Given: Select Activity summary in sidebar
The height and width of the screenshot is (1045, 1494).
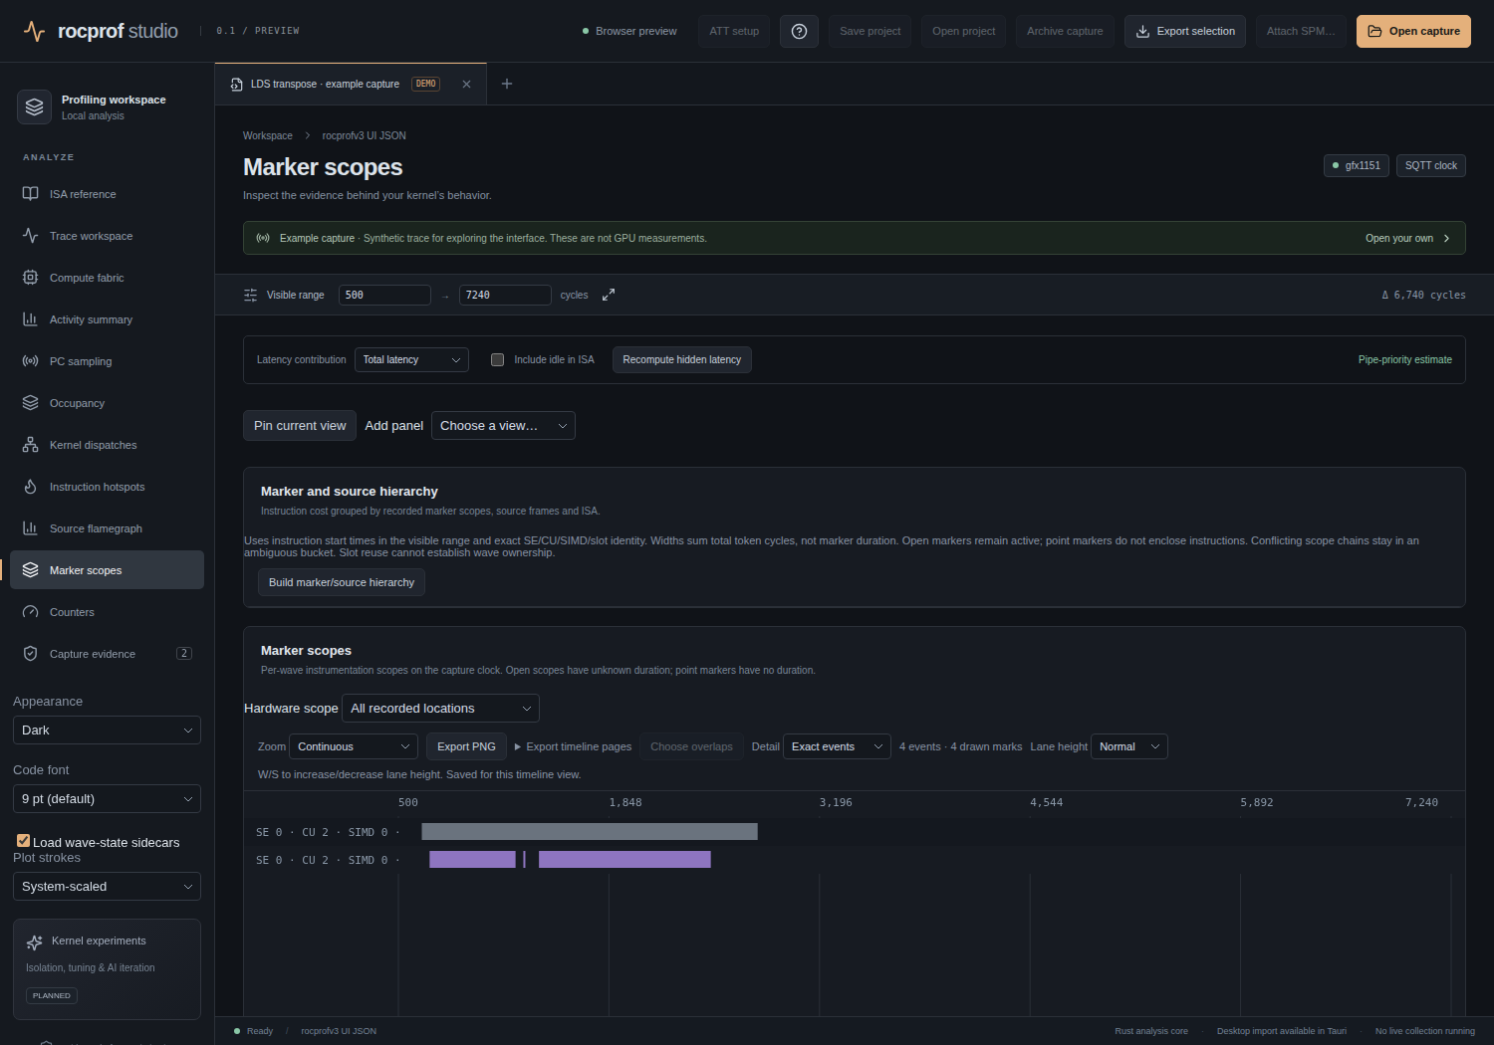Looking at the screenshot, I should coord(107,319).
